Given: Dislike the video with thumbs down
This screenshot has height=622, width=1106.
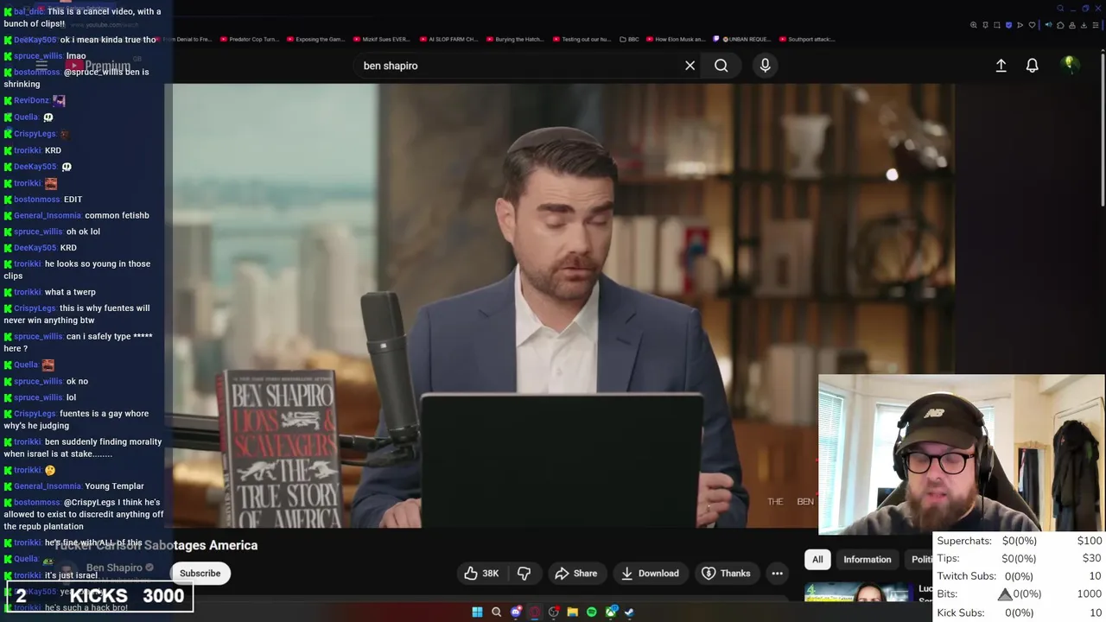Looking at the screenshot, I should coord(524,573).
